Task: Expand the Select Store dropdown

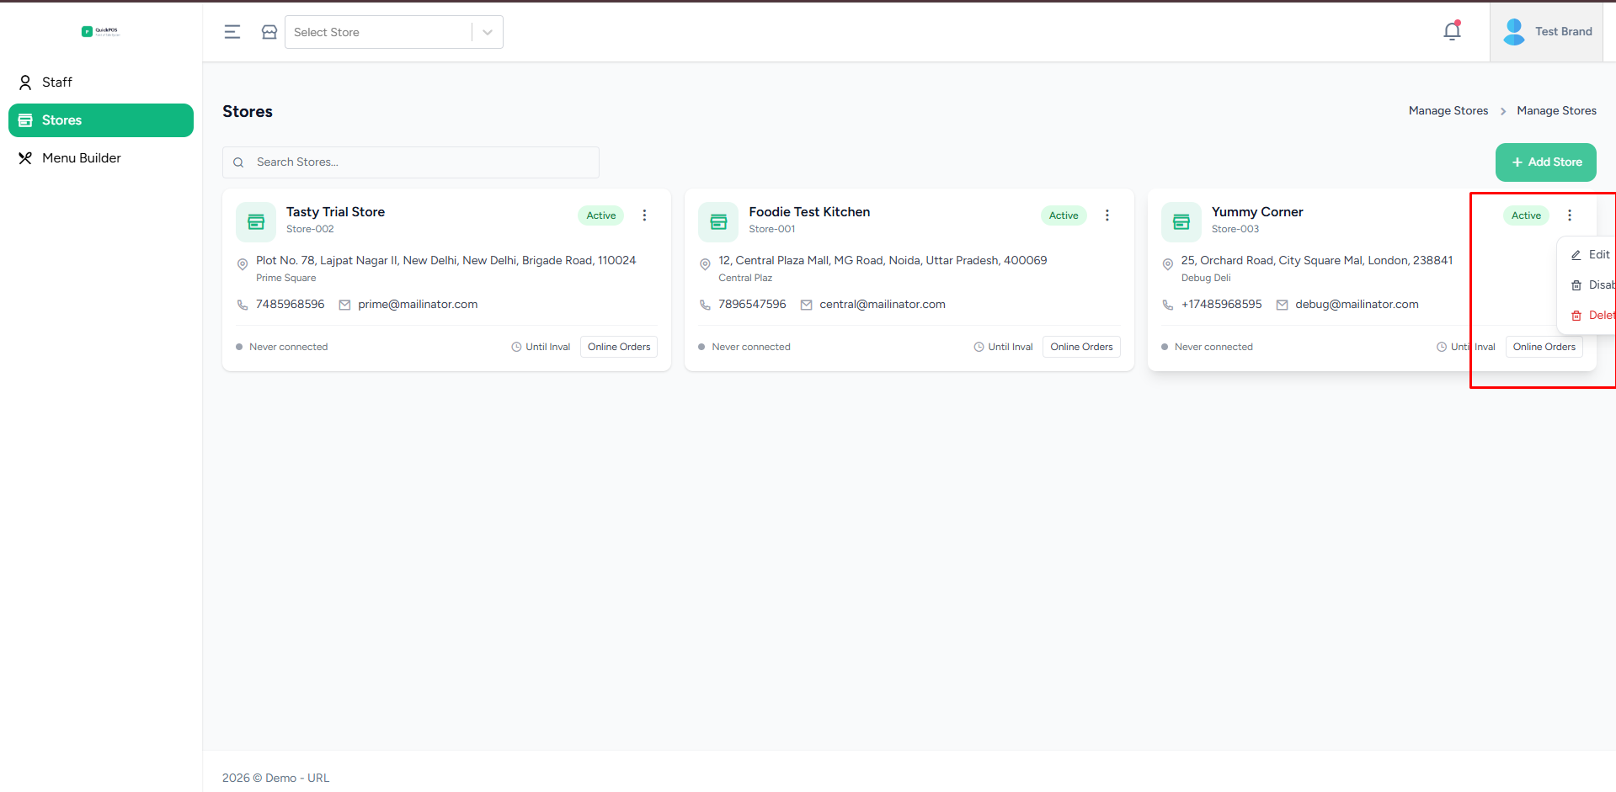Action: pyautogui.click(x=487, y=32)
